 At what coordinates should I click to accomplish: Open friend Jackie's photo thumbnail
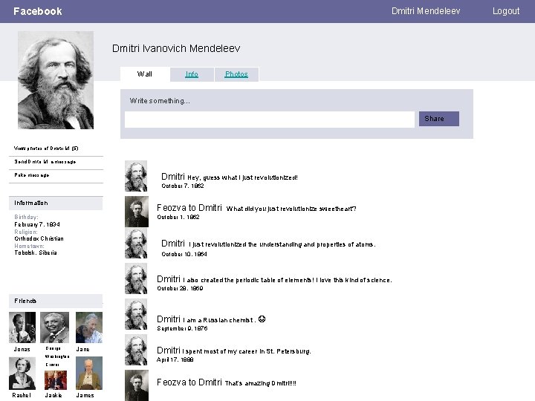click(x=56, y=380)
